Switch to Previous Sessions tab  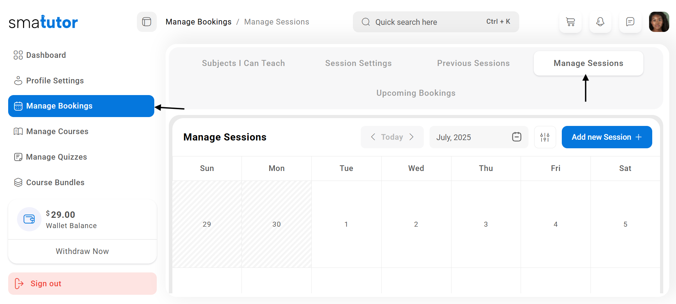[473, 63]
